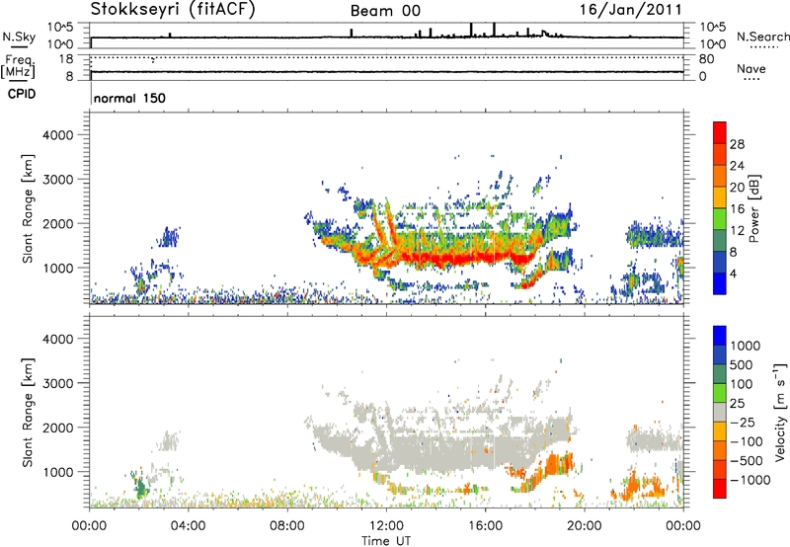Viewport: 790px width, 547px height.
Task: Click the '-1000' tick on the Velocity scale
Action: (750, 480)
